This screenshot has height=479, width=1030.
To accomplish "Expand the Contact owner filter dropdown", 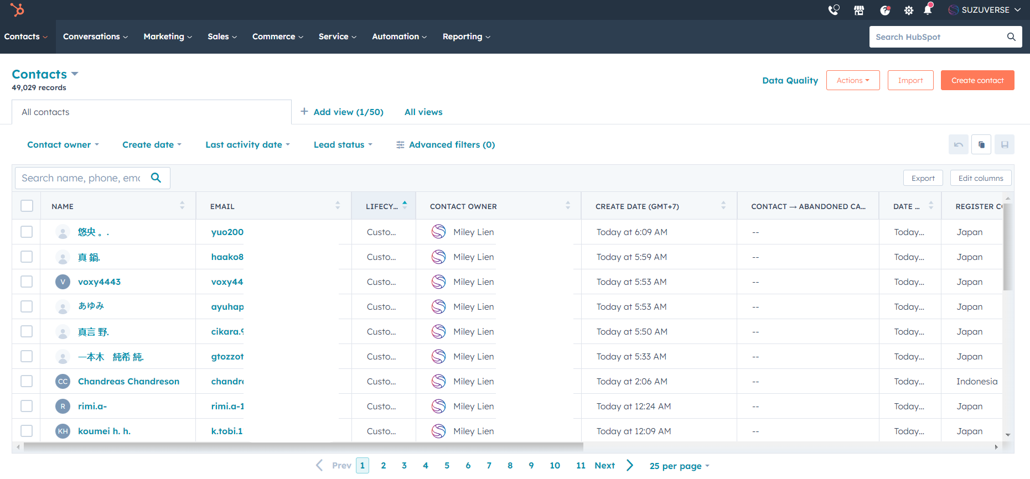I will [63, 144].
